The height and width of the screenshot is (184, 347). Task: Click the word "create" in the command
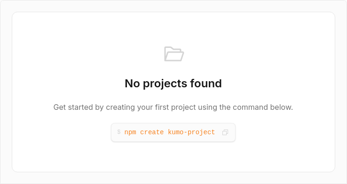(152, 132)
